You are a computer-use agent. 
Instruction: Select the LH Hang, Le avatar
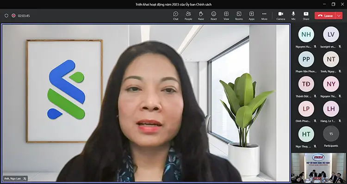(331, 109)
